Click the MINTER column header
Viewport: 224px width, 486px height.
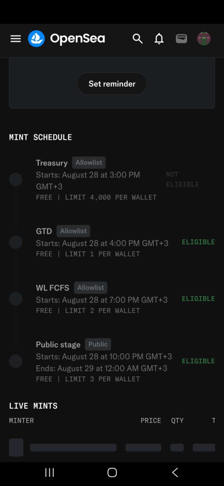coord(21,420)
